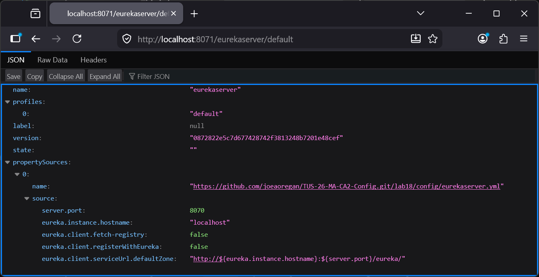
Task: Maximize the browser window
Action: [496, 14]
